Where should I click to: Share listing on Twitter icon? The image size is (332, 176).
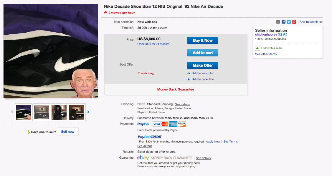[x=289, y=22]
